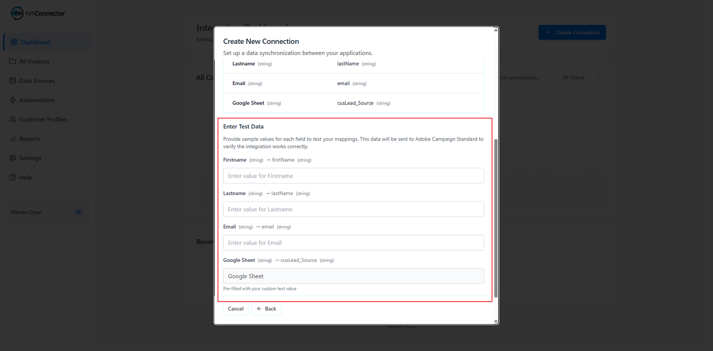The height and width of the screenshot is (351, 713).
Task: Click the Reports bar chart icon
Action: pyautogui.click(x=13, y=139)
